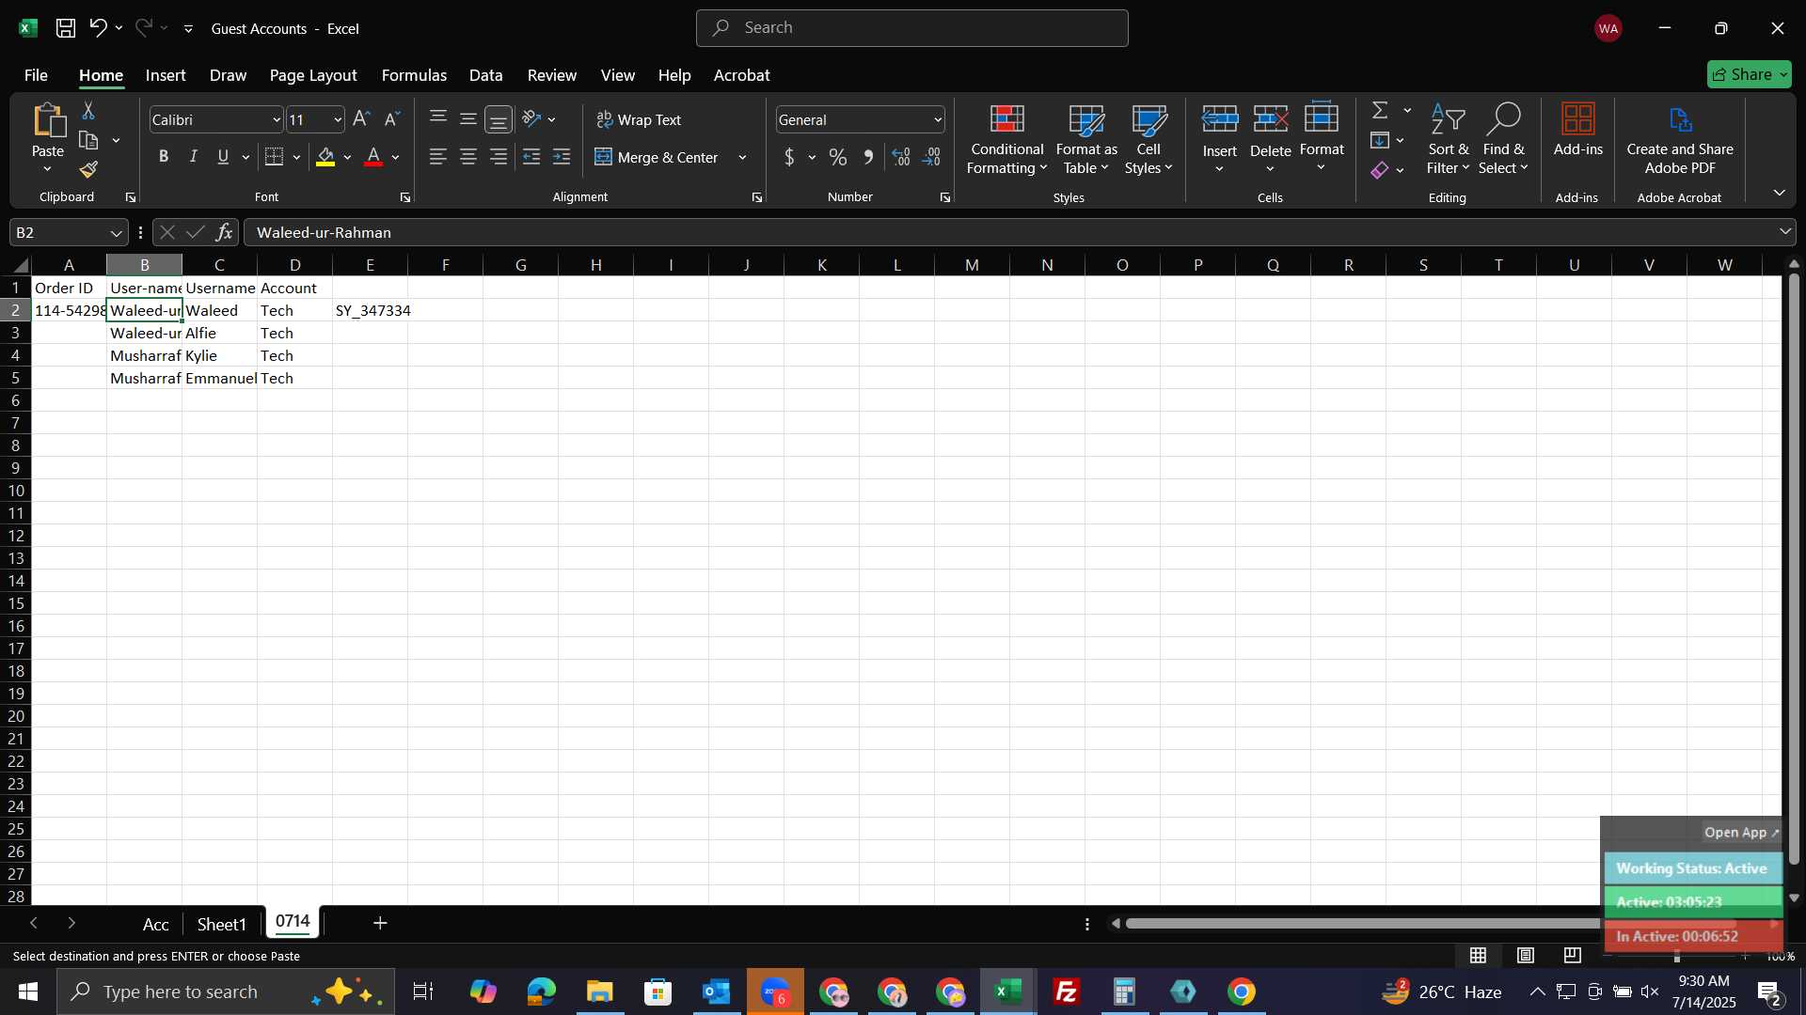Click Find & Select button
Viewport: 1806px width, 1015px height.
1503,139
